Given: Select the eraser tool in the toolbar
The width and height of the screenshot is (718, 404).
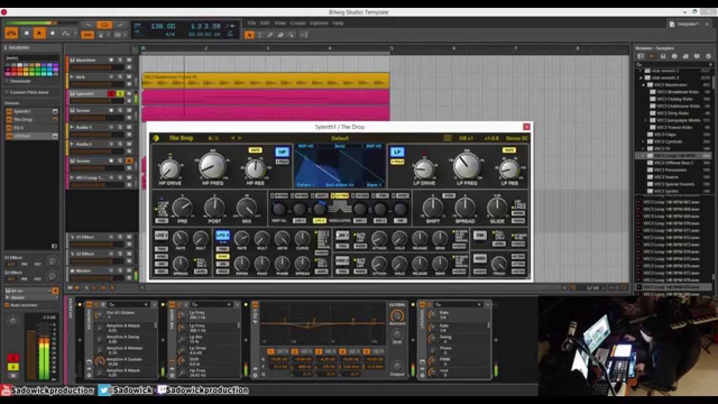Looking at the screenshot, I should click(x=280, y=35).
